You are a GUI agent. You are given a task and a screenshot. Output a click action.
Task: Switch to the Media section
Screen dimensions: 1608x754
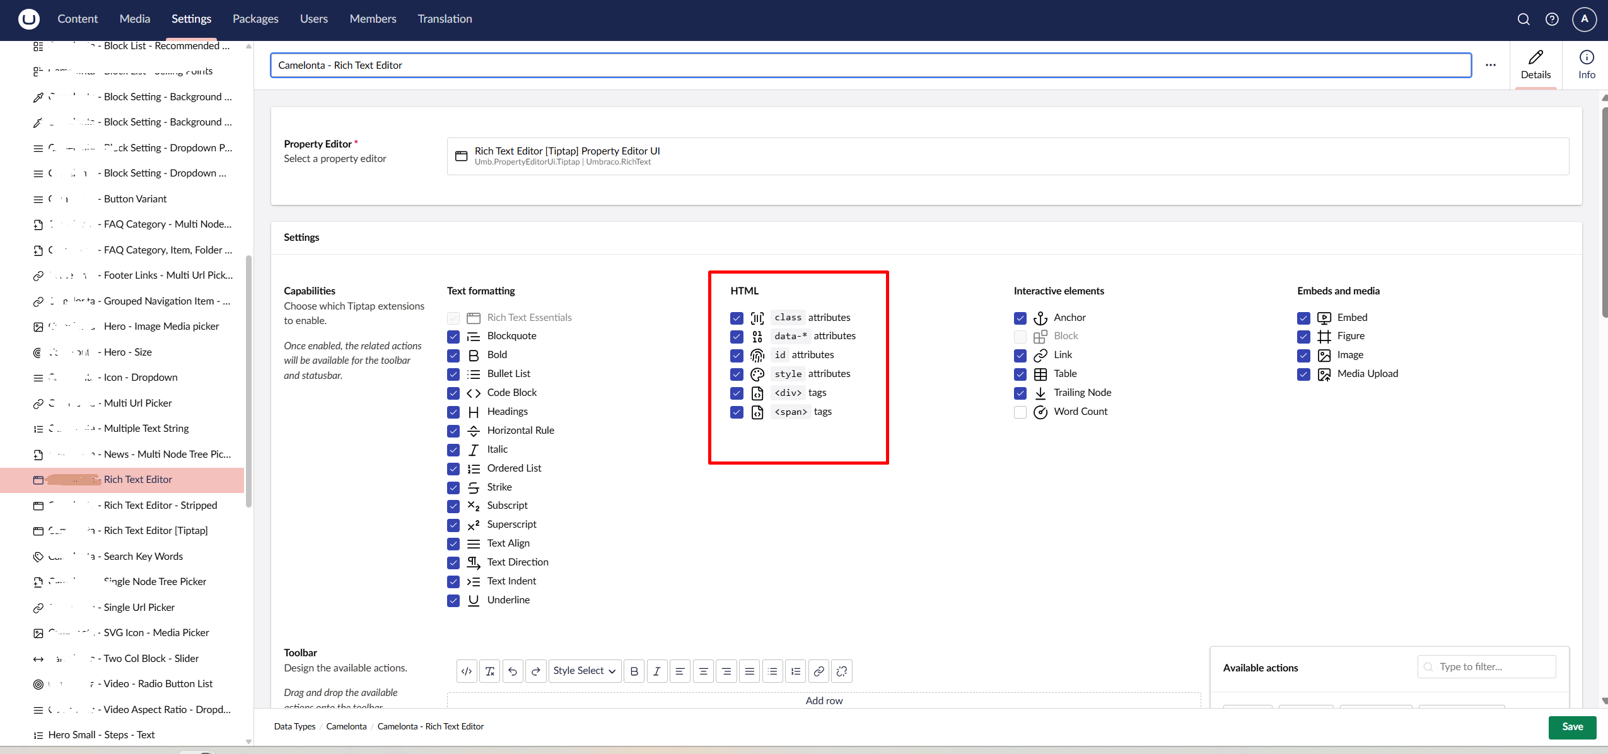[x=134, y=19]
